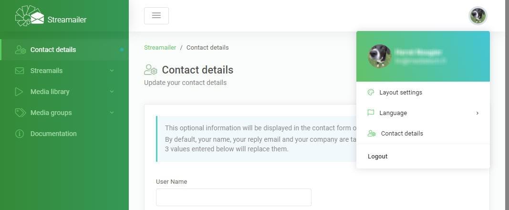Expand the Media groups chevron

tap(112, 113)
